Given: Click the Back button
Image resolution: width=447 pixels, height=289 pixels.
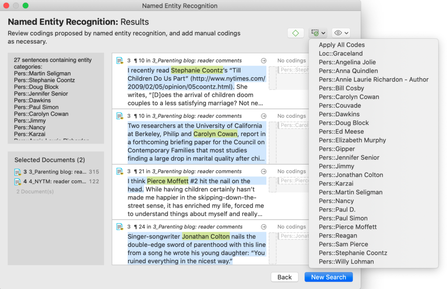Looking at the screenshot, I should click(x=284, y=277).
